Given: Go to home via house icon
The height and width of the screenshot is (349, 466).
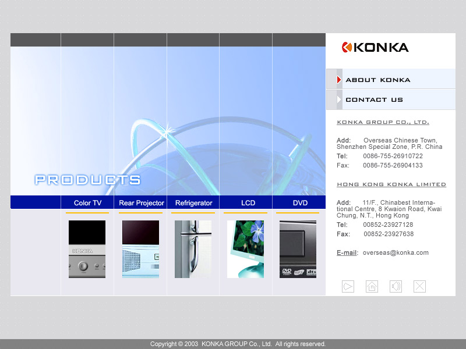Looking at the screenshot, I should (x=372, y=286).
